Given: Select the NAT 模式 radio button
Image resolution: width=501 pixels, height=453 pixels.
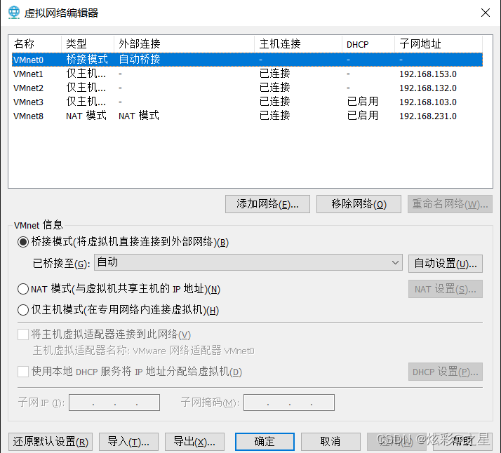Looking at the screenshot, I should coord(23,289).
